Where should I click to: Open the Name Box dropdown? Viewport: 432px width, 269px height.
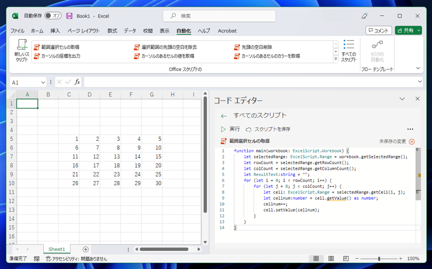pos(43,82)
